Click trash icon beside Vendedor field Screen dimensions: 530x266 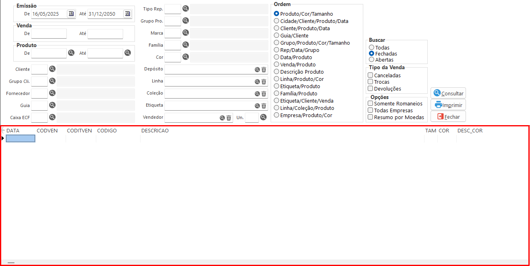pos(229,118)
